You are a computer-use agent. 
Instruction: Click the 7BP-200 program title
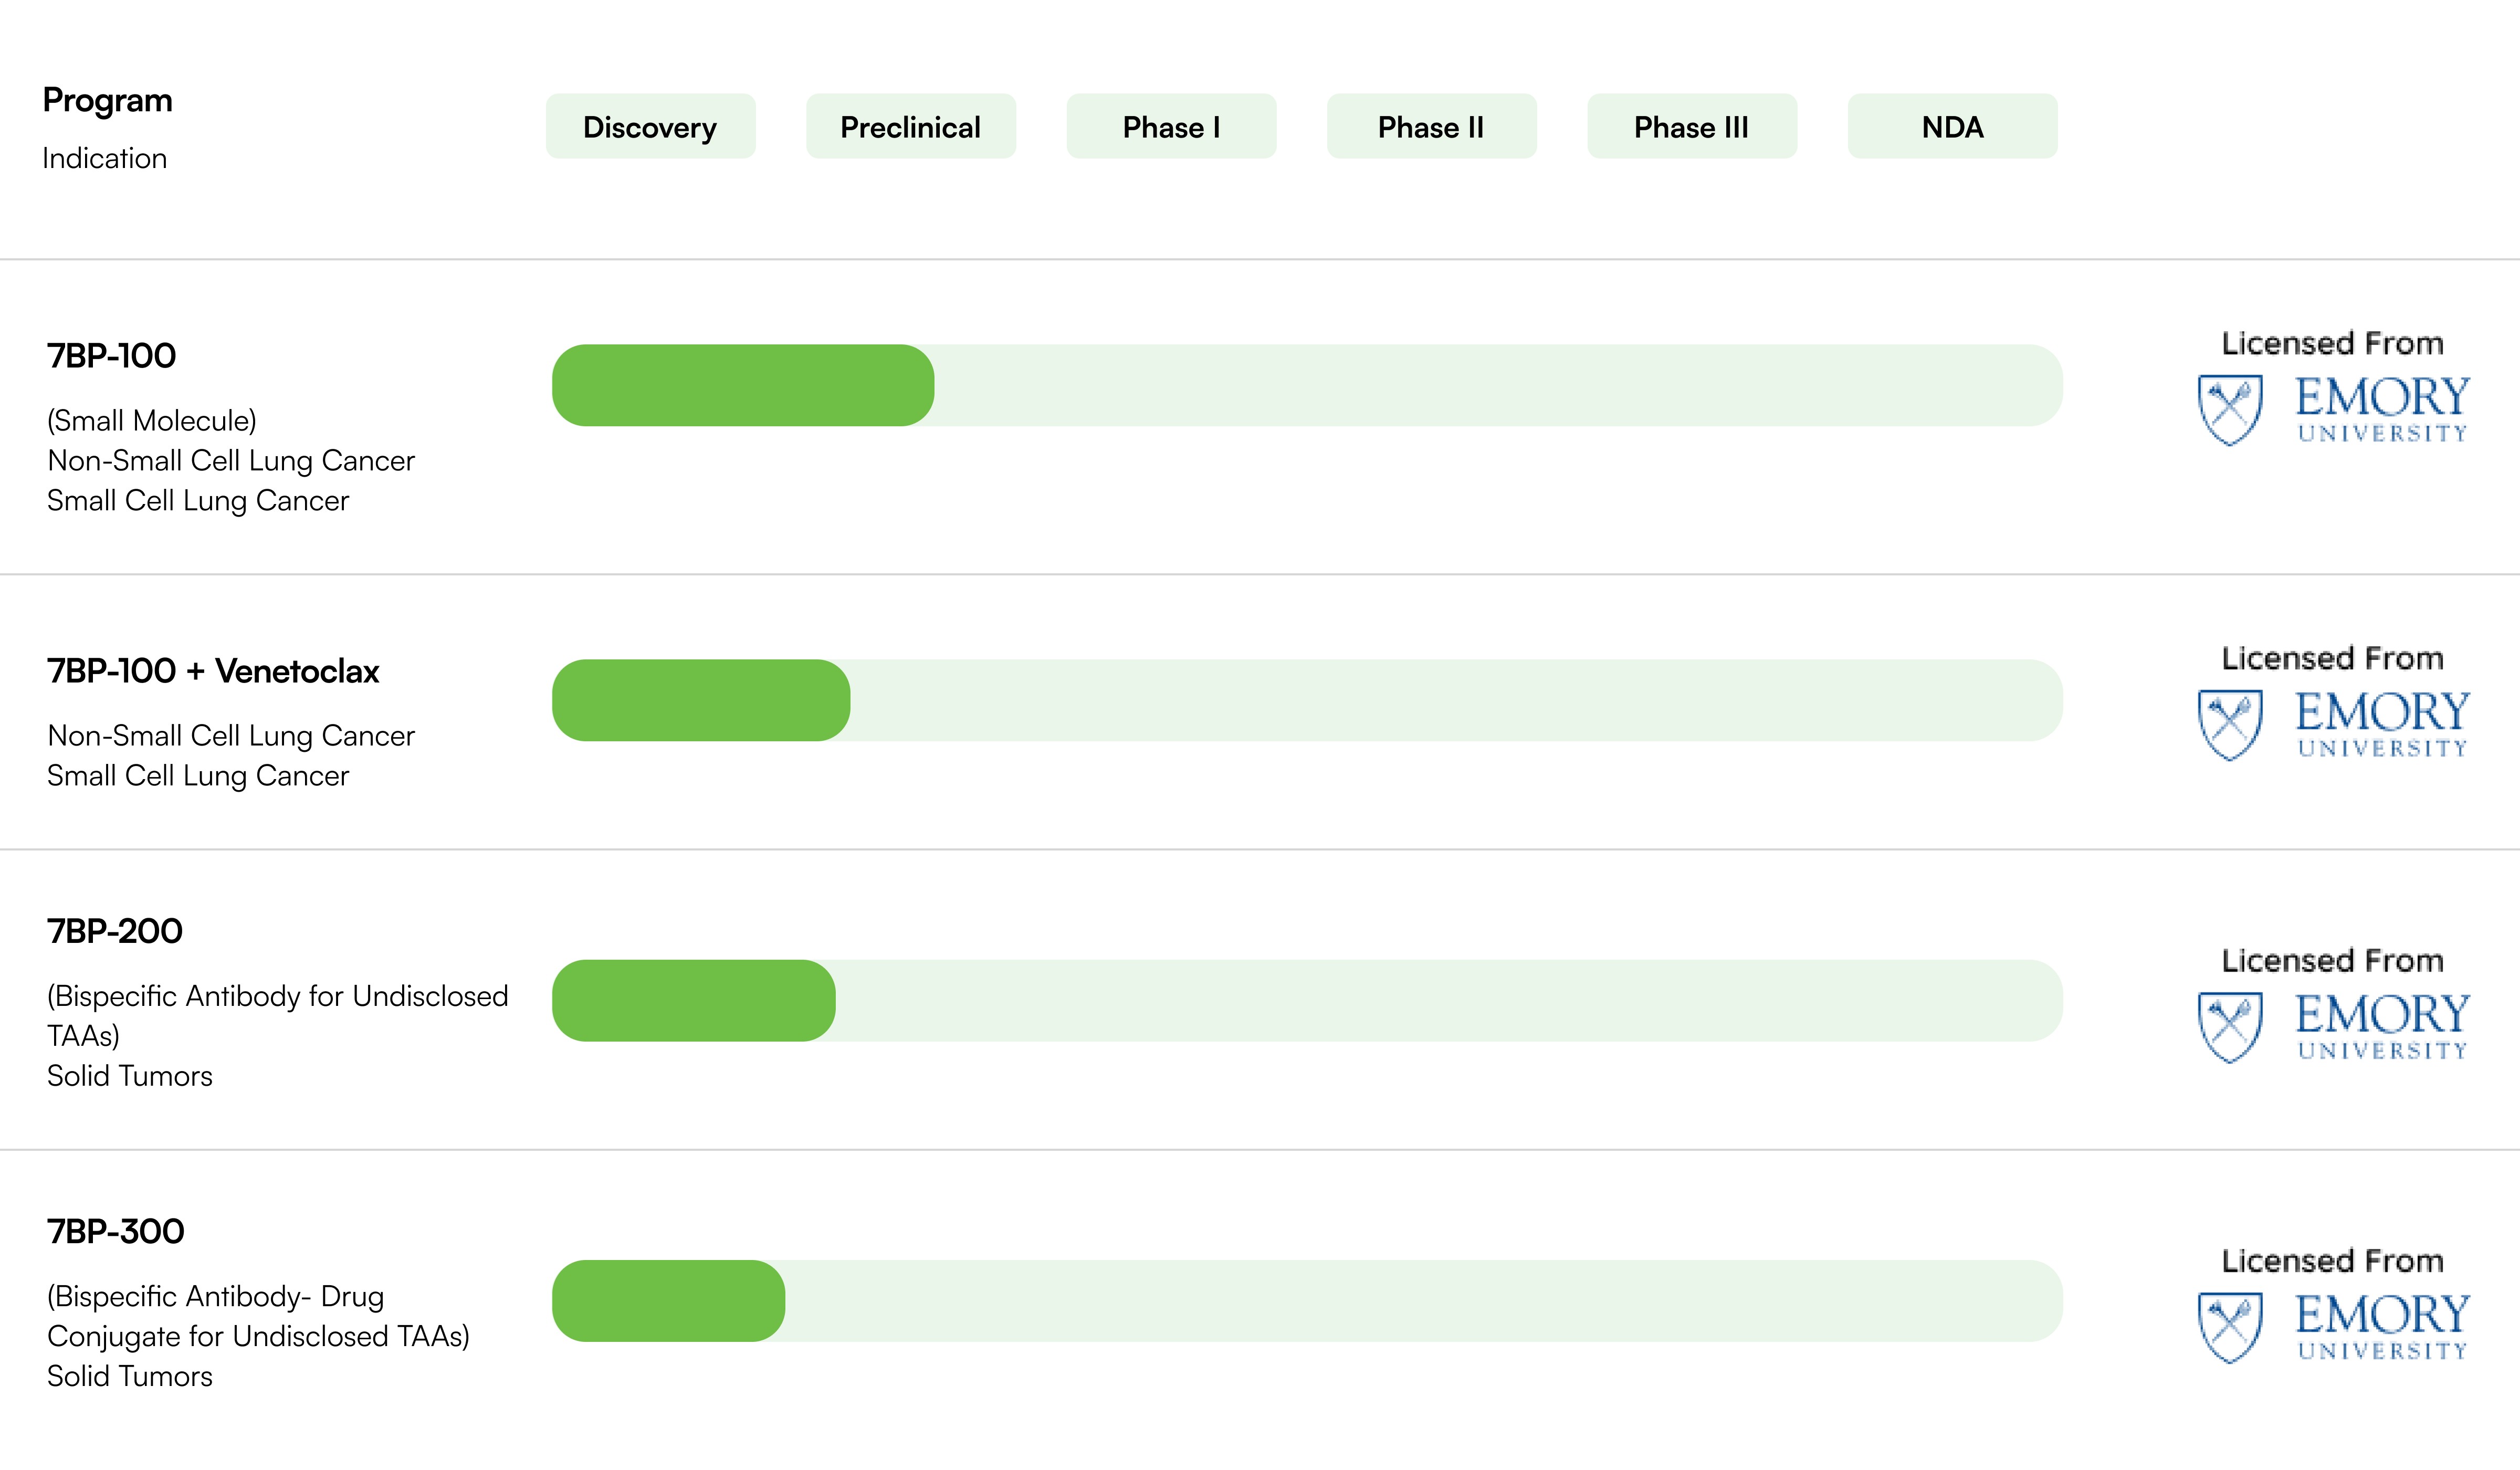point(114,931)
